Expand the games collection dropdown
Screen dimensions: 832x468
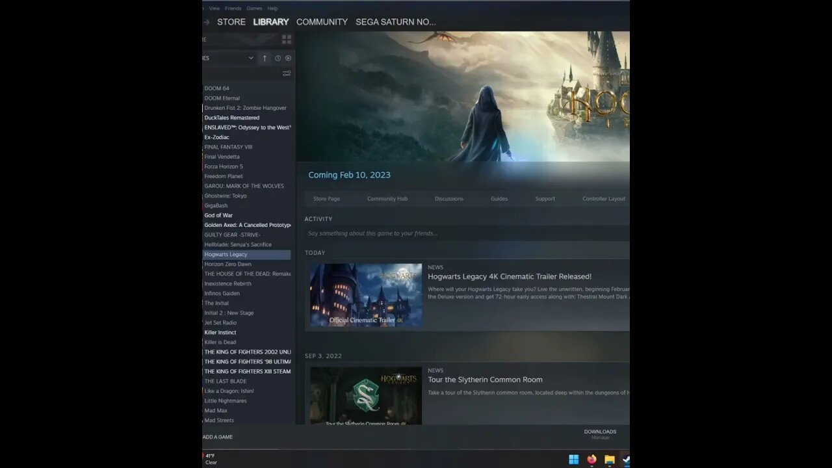[251, 58]
